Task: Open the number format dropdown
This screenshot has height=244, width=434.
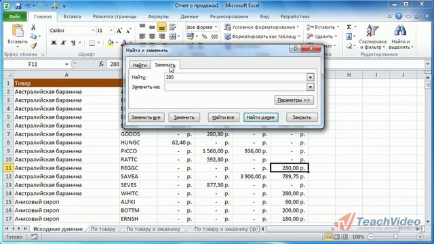Action: (x=216, y=27)
